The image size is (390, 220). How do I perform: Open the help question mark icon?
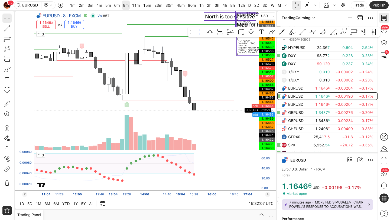[x=384, y=213]
